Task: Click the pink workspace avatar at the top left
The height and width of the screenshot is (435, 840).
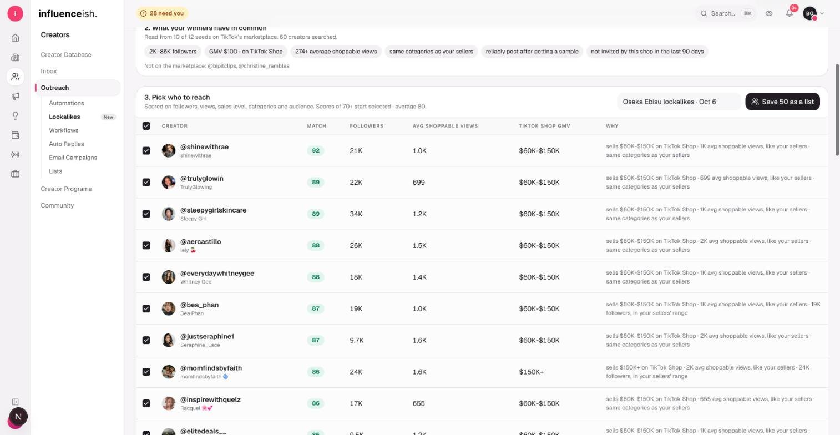Action: 15,13
